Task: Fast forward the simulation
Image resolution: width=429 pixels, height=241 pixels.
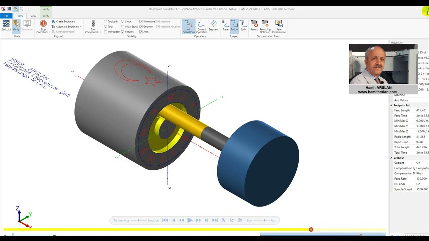Action: [198, 220]
